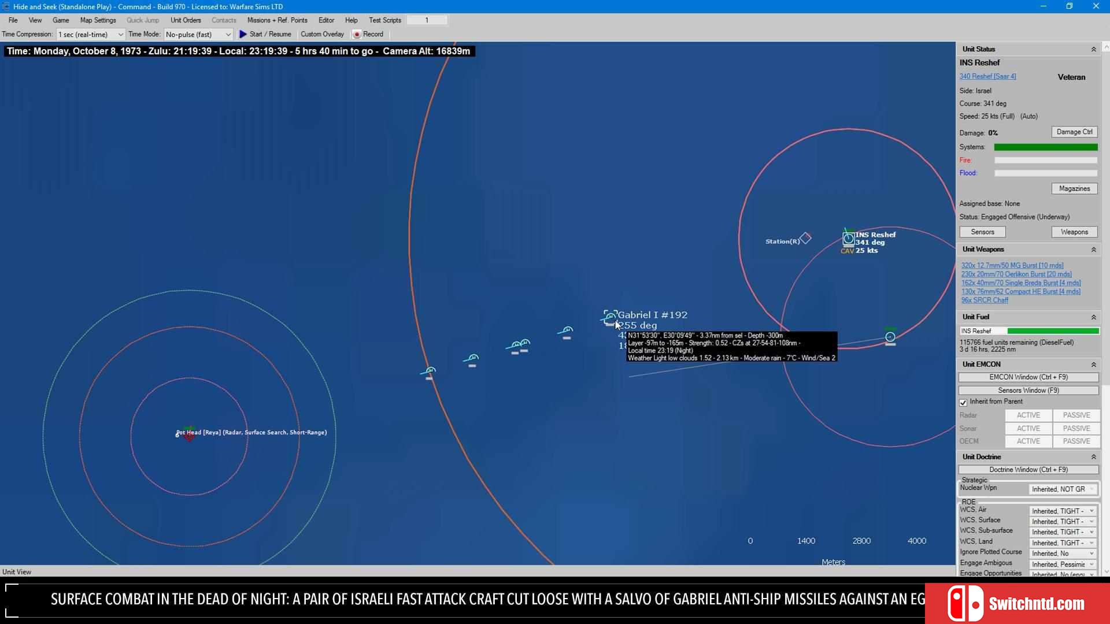The height and width of the screenshot is (624, 1110).
Task: Set Sonar to PASSIVE
Action: coord(1076,429)
